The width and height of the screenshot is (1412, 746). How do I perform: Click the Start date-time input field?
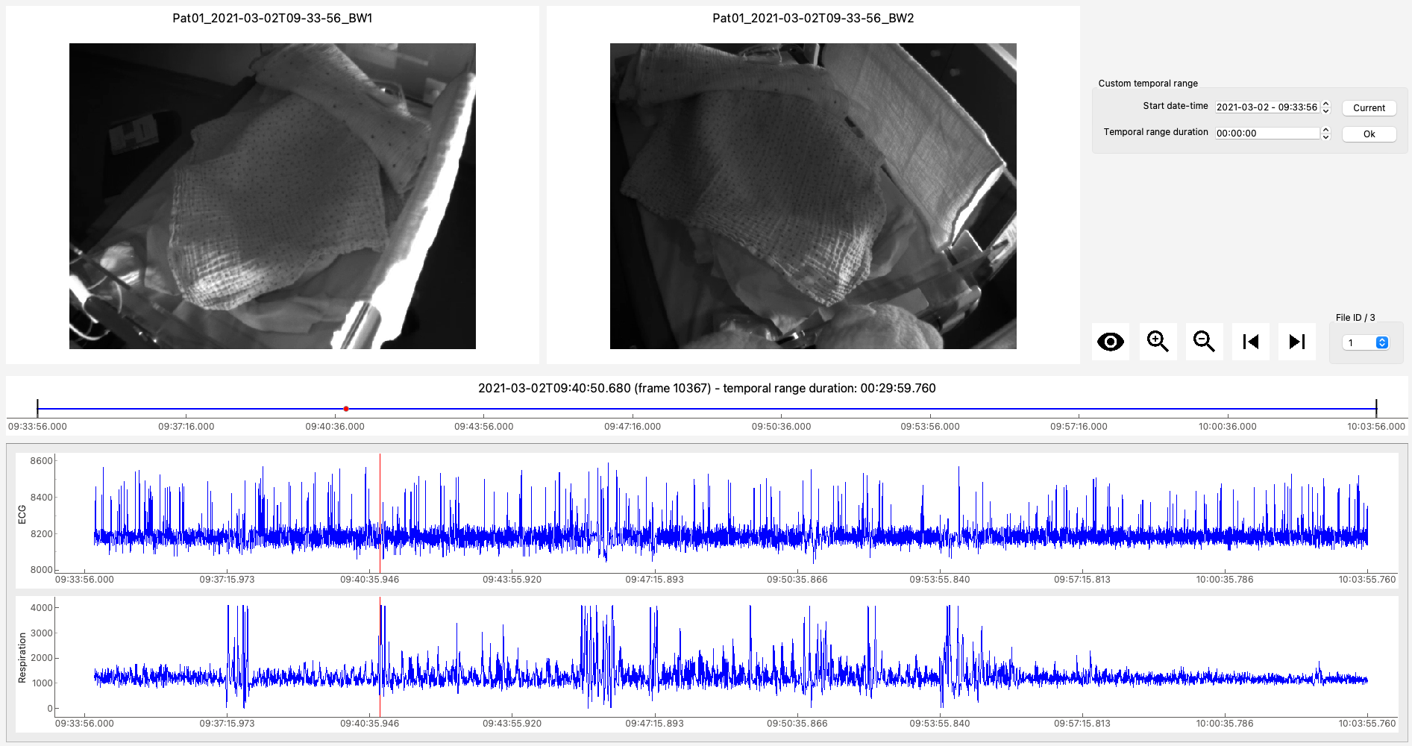[x=1267, y=107]
